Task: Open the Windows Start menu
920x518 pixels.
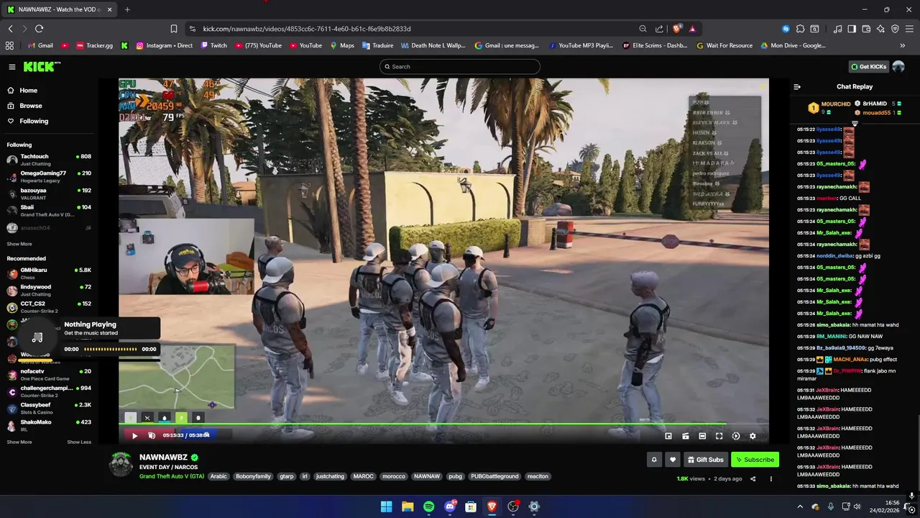Action: (x=386, y=506)
